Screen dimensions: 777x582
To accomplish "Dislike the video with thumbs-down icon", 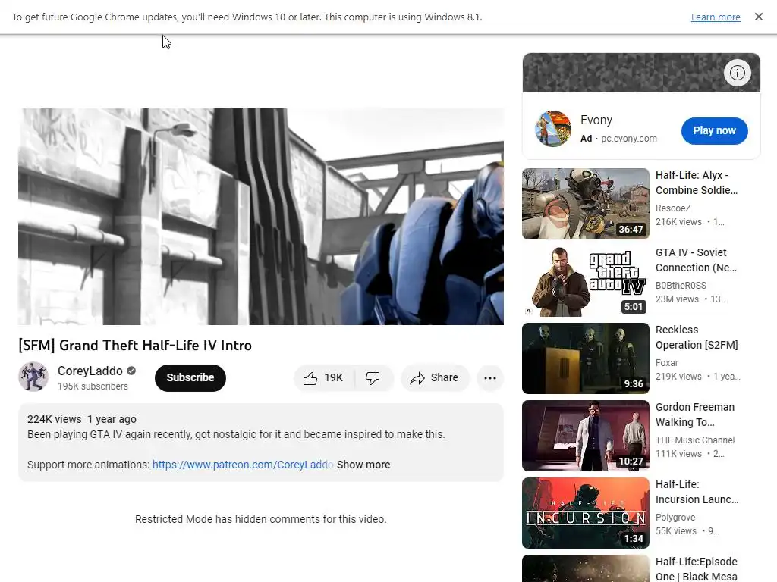I will pyautogui.click(x=373, y=378).
